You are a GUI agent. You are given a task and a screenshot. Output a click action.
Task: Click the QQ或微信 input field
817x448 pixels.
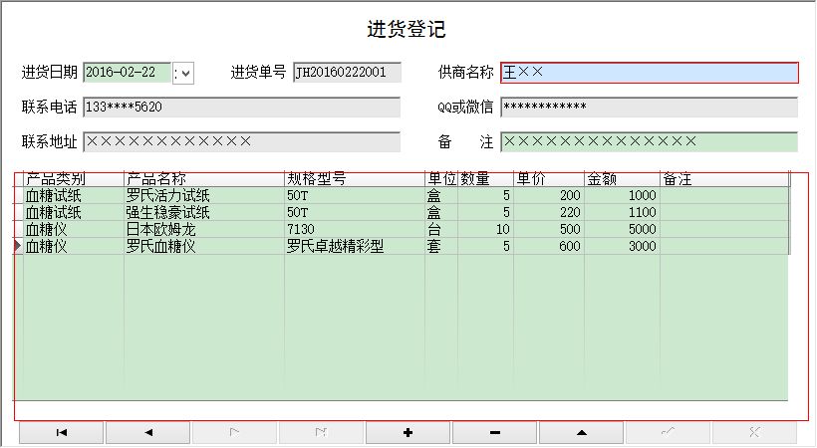650,107
